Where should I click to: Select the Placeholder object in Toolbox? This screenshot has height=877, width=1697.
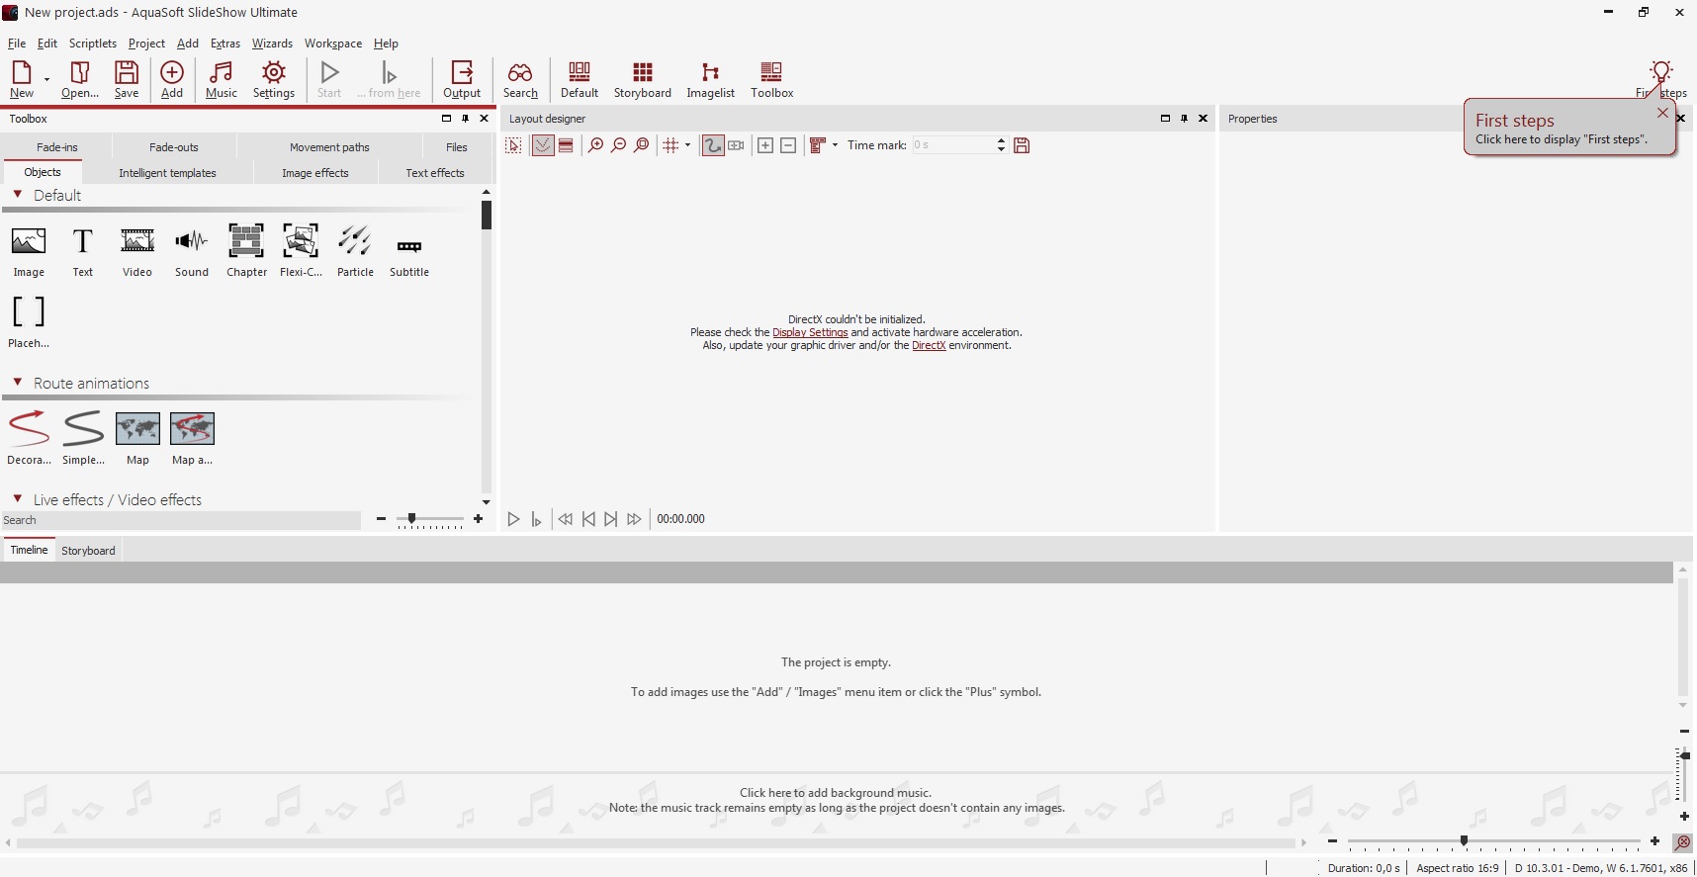[29, 322]
